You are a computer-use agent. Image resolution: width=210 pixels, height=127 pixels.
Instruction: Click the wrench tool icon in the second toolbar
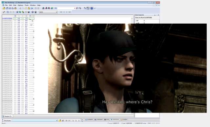(4, 12)
